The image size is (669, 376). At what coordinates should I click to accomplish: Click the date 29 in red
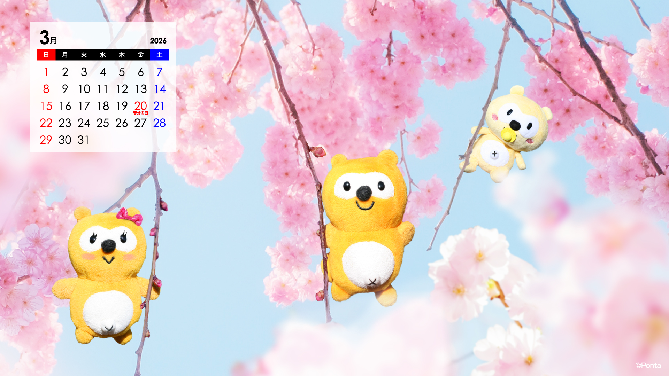[46, 140]
